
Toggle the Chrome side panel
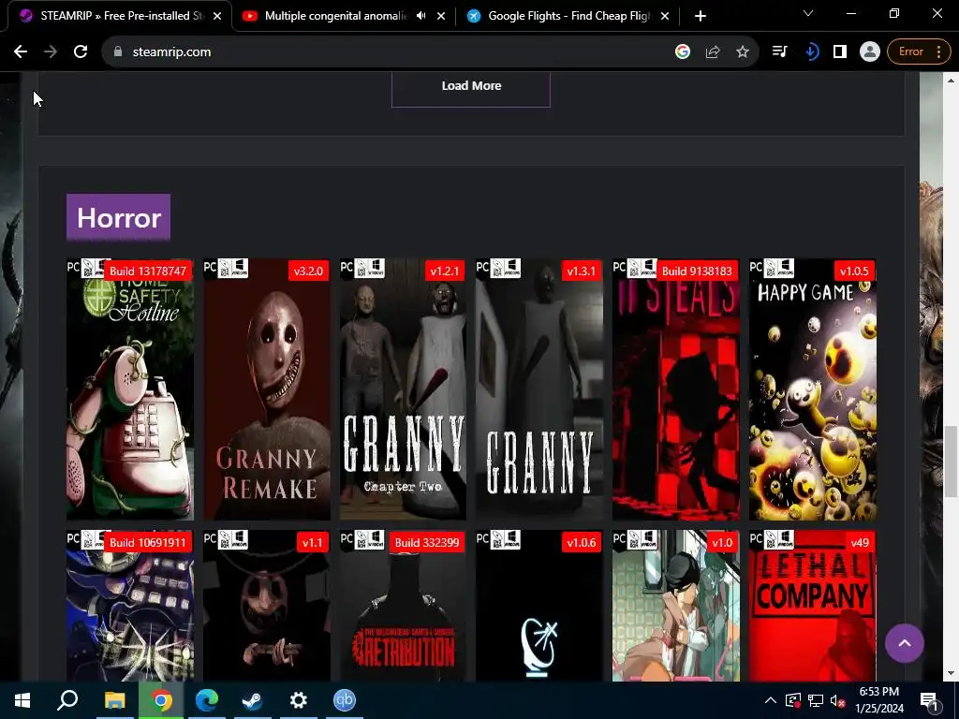point(840,52)
